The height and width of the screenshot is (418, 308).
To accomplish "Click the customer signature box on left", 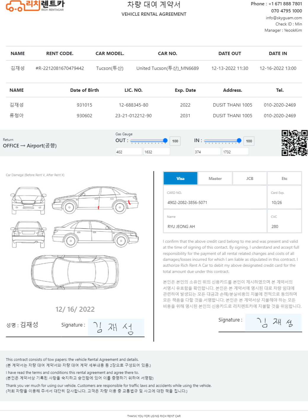I will pos(116,328).
